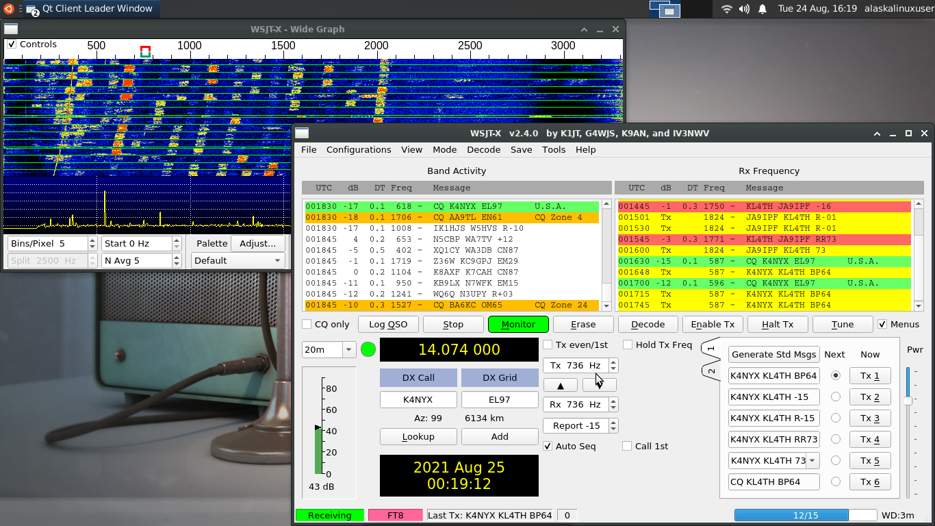Select the radio button next to Tx 3
This screenshot has height=526, width=935.
click(835, 418)
